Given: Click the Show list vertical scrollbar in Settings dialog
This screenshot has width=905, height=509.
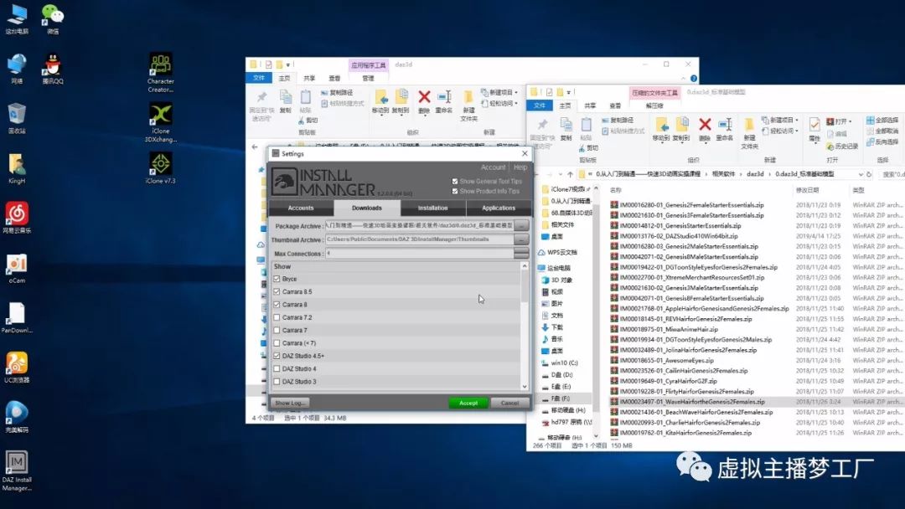Looking at the screenshot, I should (524, 326).
